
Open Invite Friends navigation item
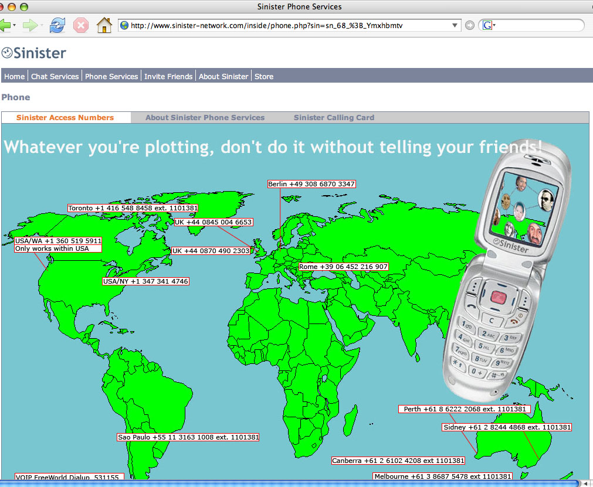pyautogui.click(x=168, y=76)
